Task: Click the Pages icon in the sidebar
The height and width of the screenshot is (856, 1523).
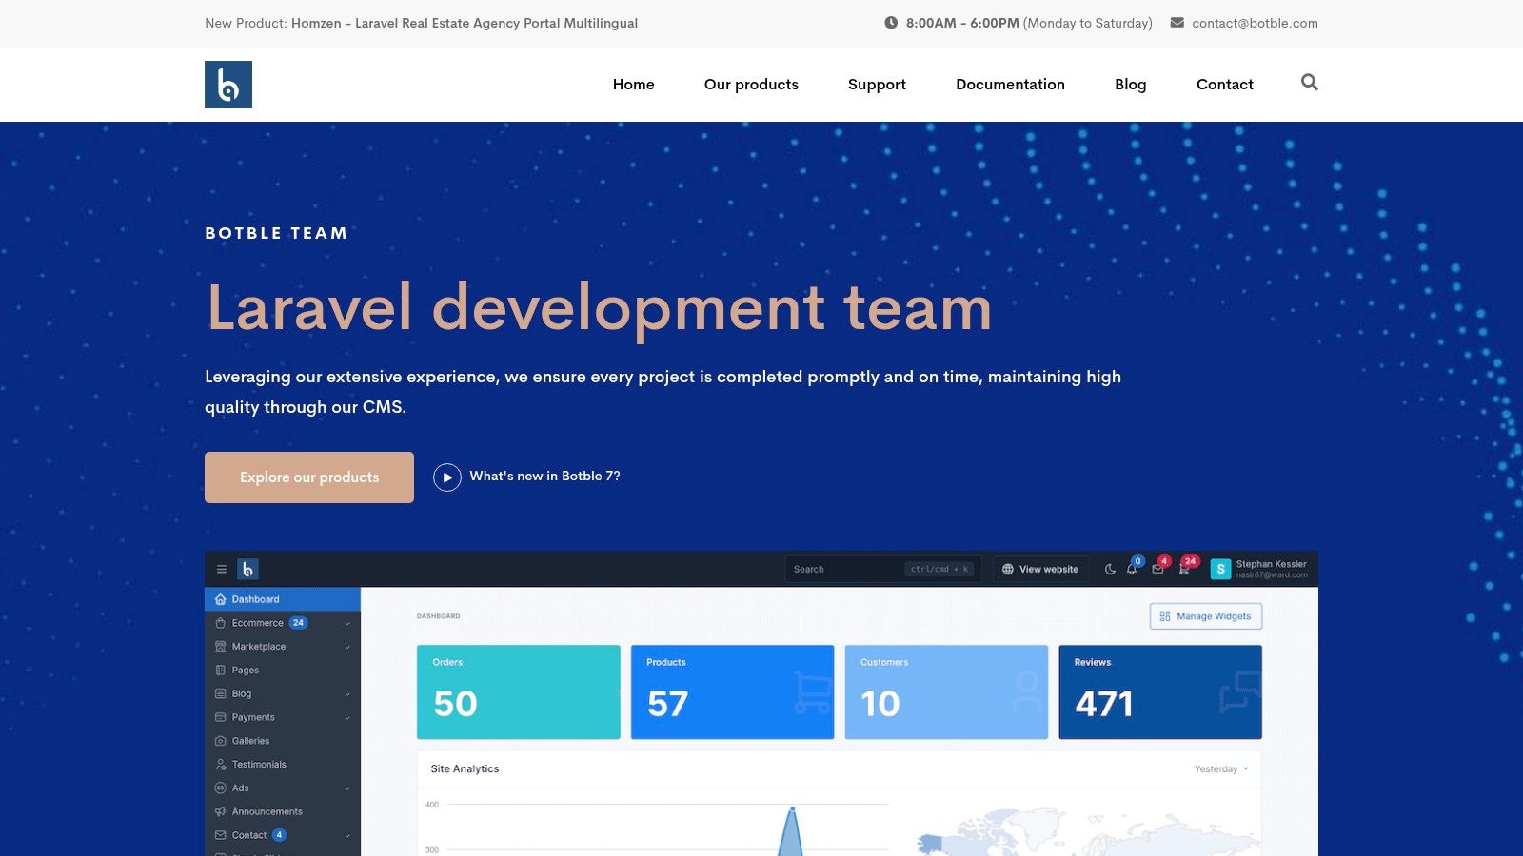Action: (x=221, y=671)
